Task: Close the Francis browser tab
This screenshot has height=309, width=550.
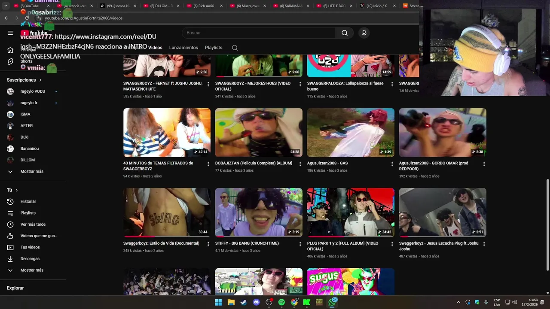Action: tap(92, 6)
